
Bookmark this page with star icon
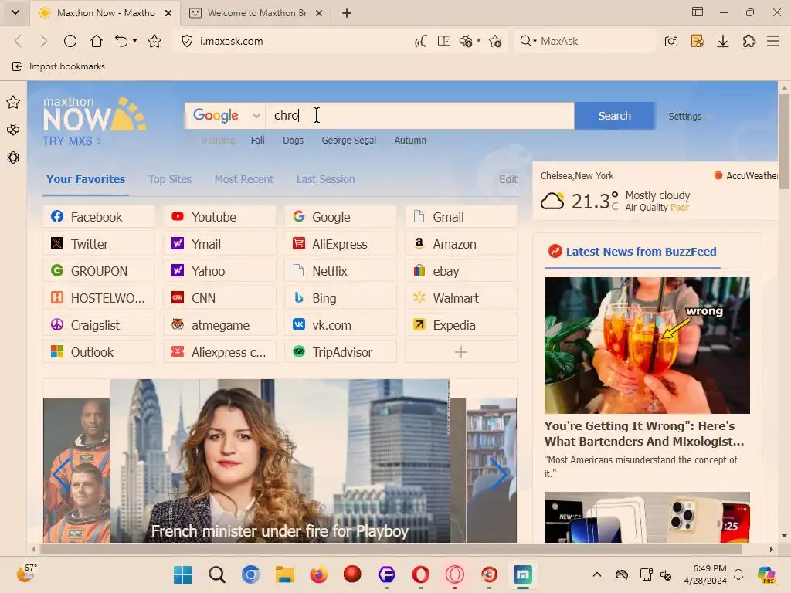154,41
